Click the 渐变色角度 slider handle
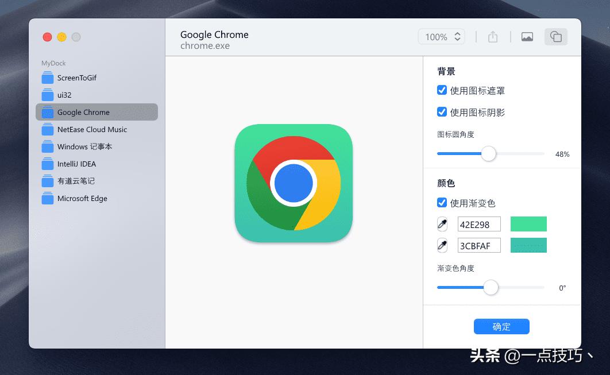Screen dimensions: 610x375 pos(491,287)
